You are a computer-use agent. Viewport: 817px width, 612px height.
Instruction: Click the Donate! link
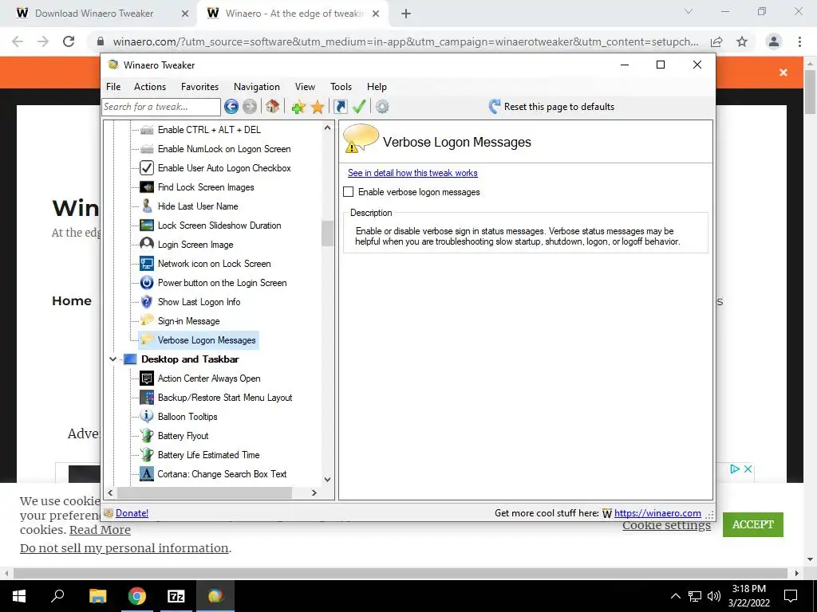point(132,513)
